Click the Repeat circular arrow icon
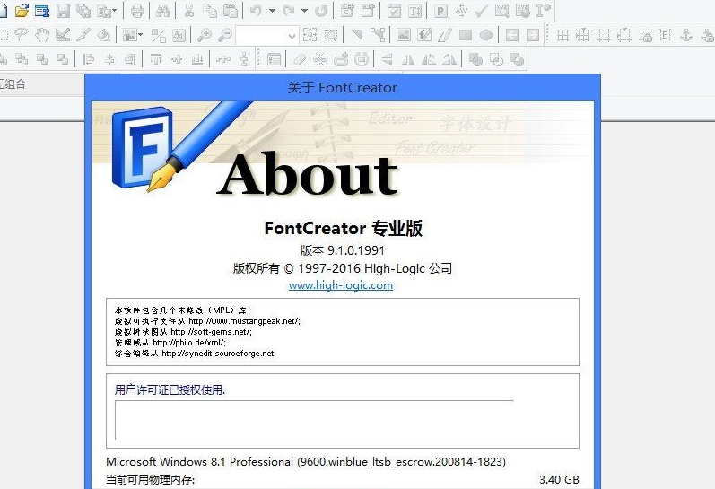Screen dimensions: 715x489 [321, 11]
